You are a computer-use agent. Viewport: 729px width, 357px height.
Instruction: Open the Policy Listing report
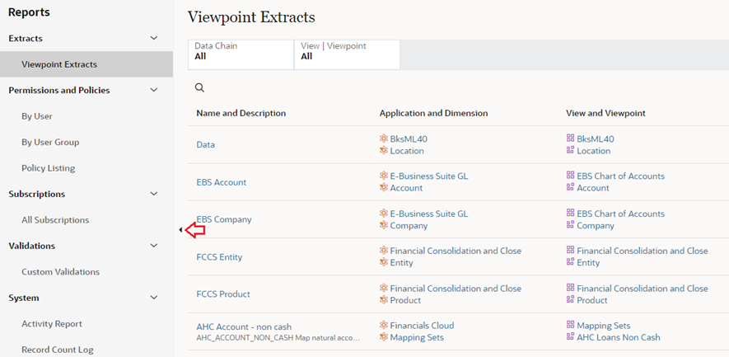[48, 168]
